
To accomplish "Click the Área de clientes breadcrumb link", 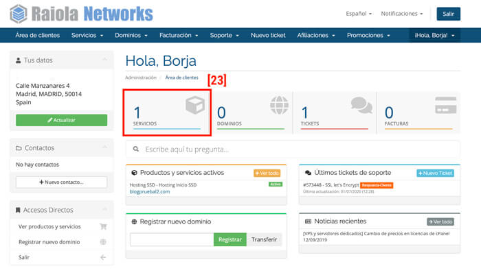I will point(181,77).
